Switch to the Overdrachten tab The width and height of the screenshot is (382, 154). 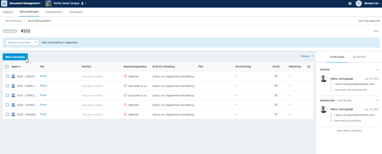(54, 12)
